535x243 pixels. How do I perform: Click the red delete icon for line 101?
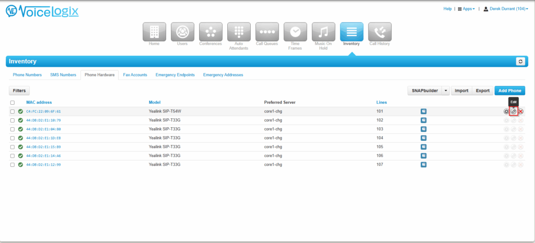click(x=521, y=111)
